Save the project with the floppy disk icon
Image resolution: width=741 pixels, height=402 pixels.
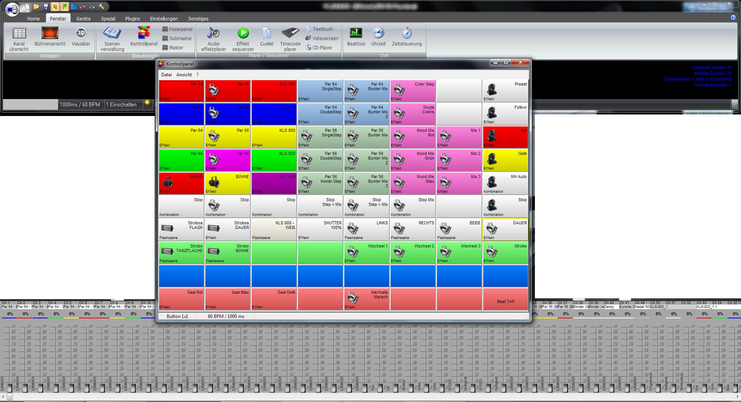(46, 7)
